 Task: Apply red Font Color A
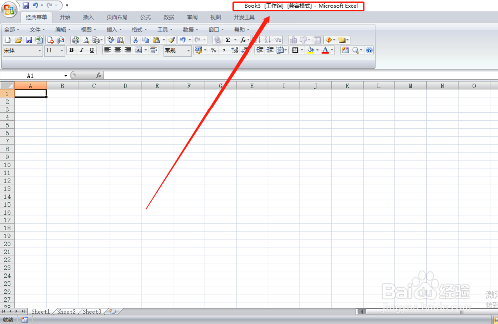325,50
